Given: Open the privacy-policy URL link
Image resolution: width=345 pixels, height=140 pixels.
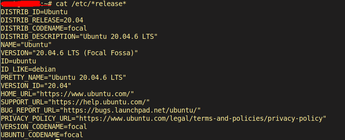Looking at the screenshot, I should click(201, 119).
